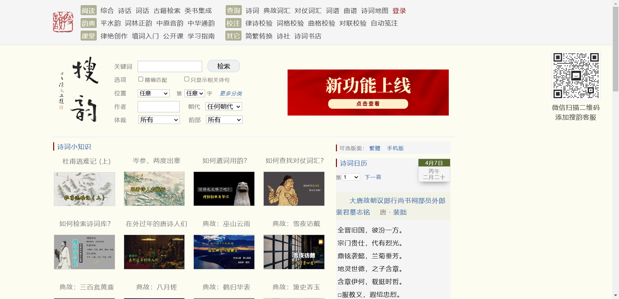Screen dimensions: 619x299
Task: Enable the 精确匹配 exact match option
Action: click(140, 79)
